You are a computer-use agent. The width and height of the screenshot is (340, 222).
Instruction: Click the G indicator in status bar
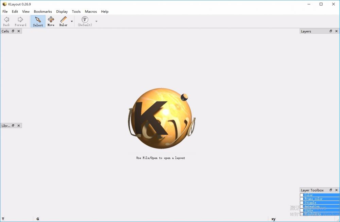pos(38,219)
